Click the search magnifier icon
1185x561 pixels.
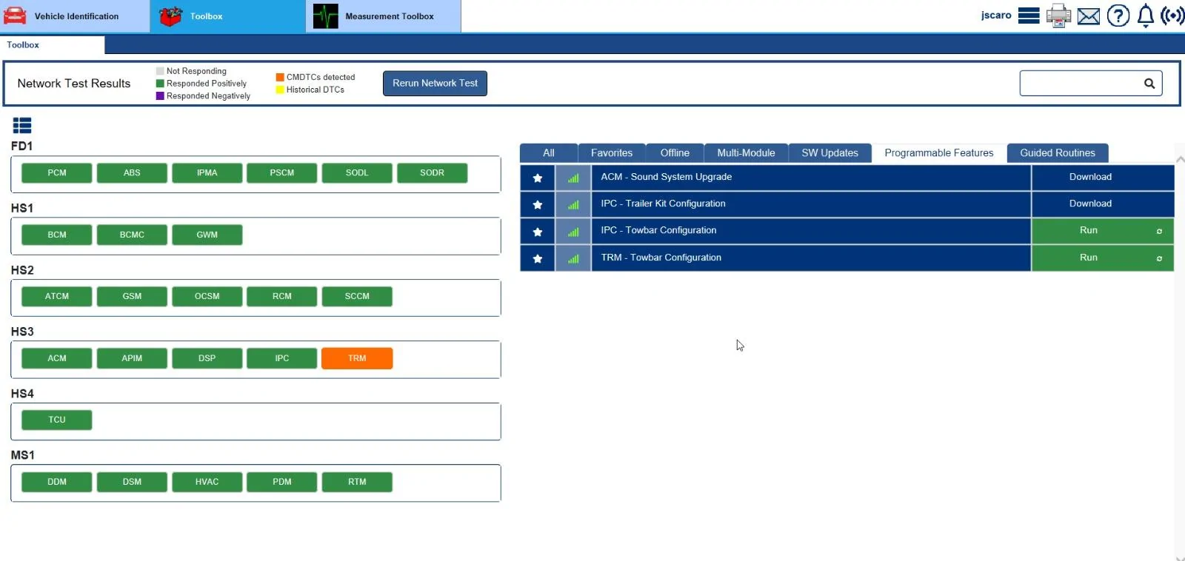tap(1149, 84)
